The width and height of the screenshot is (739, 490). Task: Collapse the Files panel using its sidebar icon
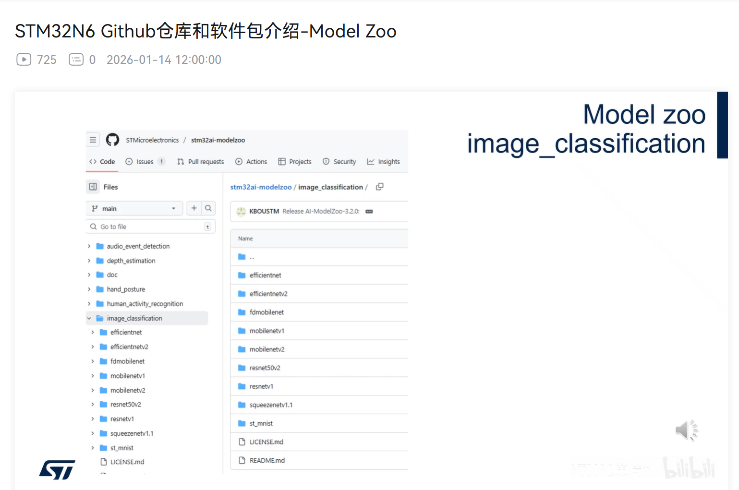[93, 187]
